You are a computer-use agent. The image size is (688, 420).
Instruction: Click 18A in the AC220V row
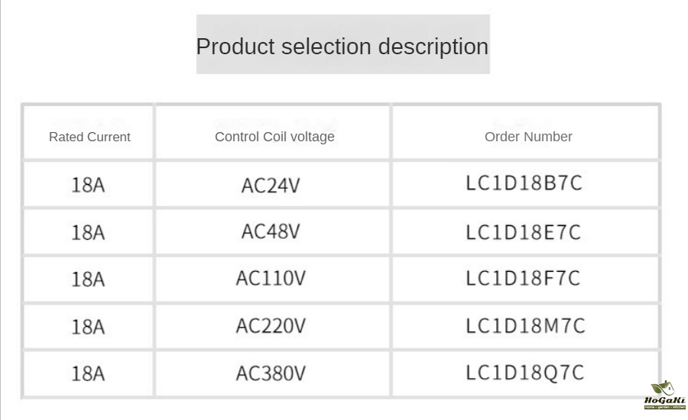coord(88,328)
